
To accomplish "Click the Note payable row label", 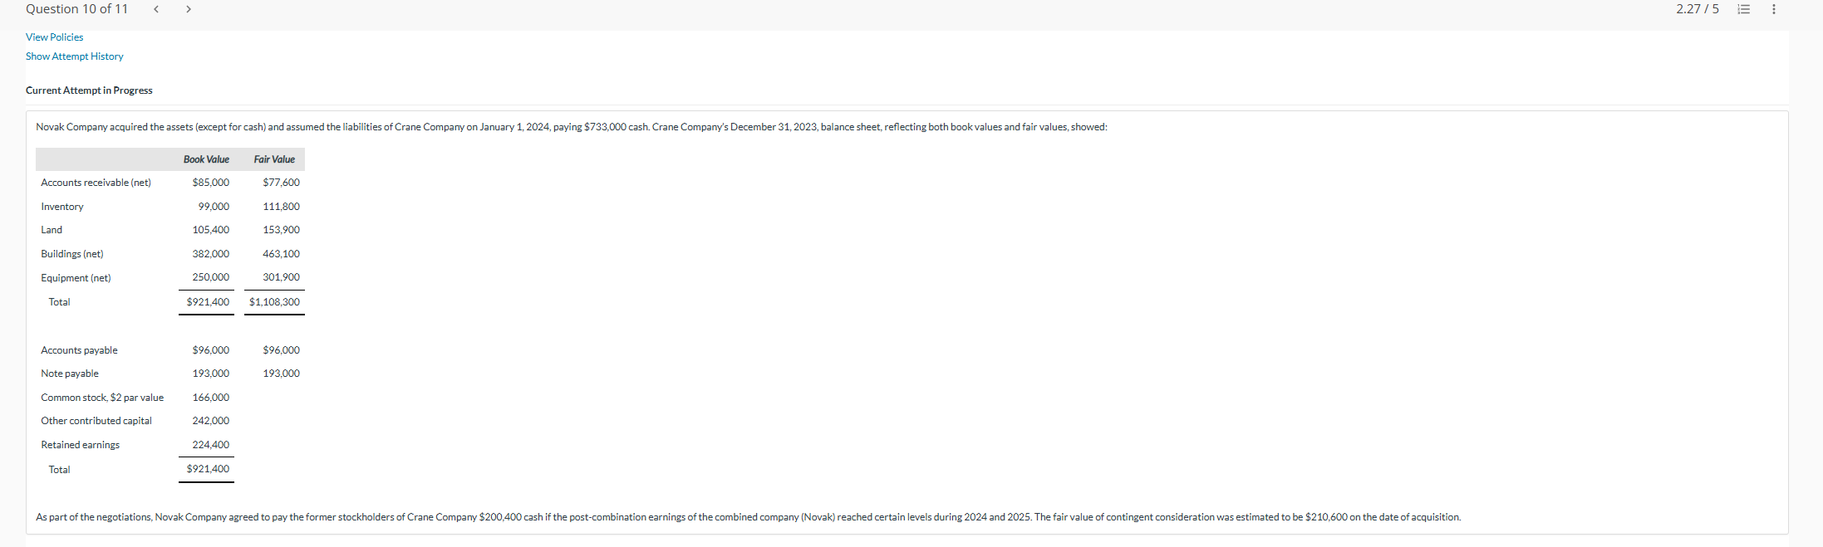I will [70, 374].
